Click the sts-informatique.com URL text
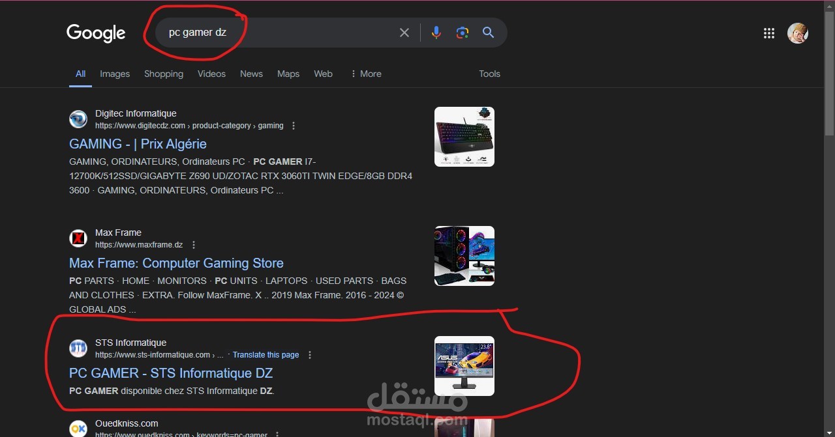835x437 pixels. (159, 355)
